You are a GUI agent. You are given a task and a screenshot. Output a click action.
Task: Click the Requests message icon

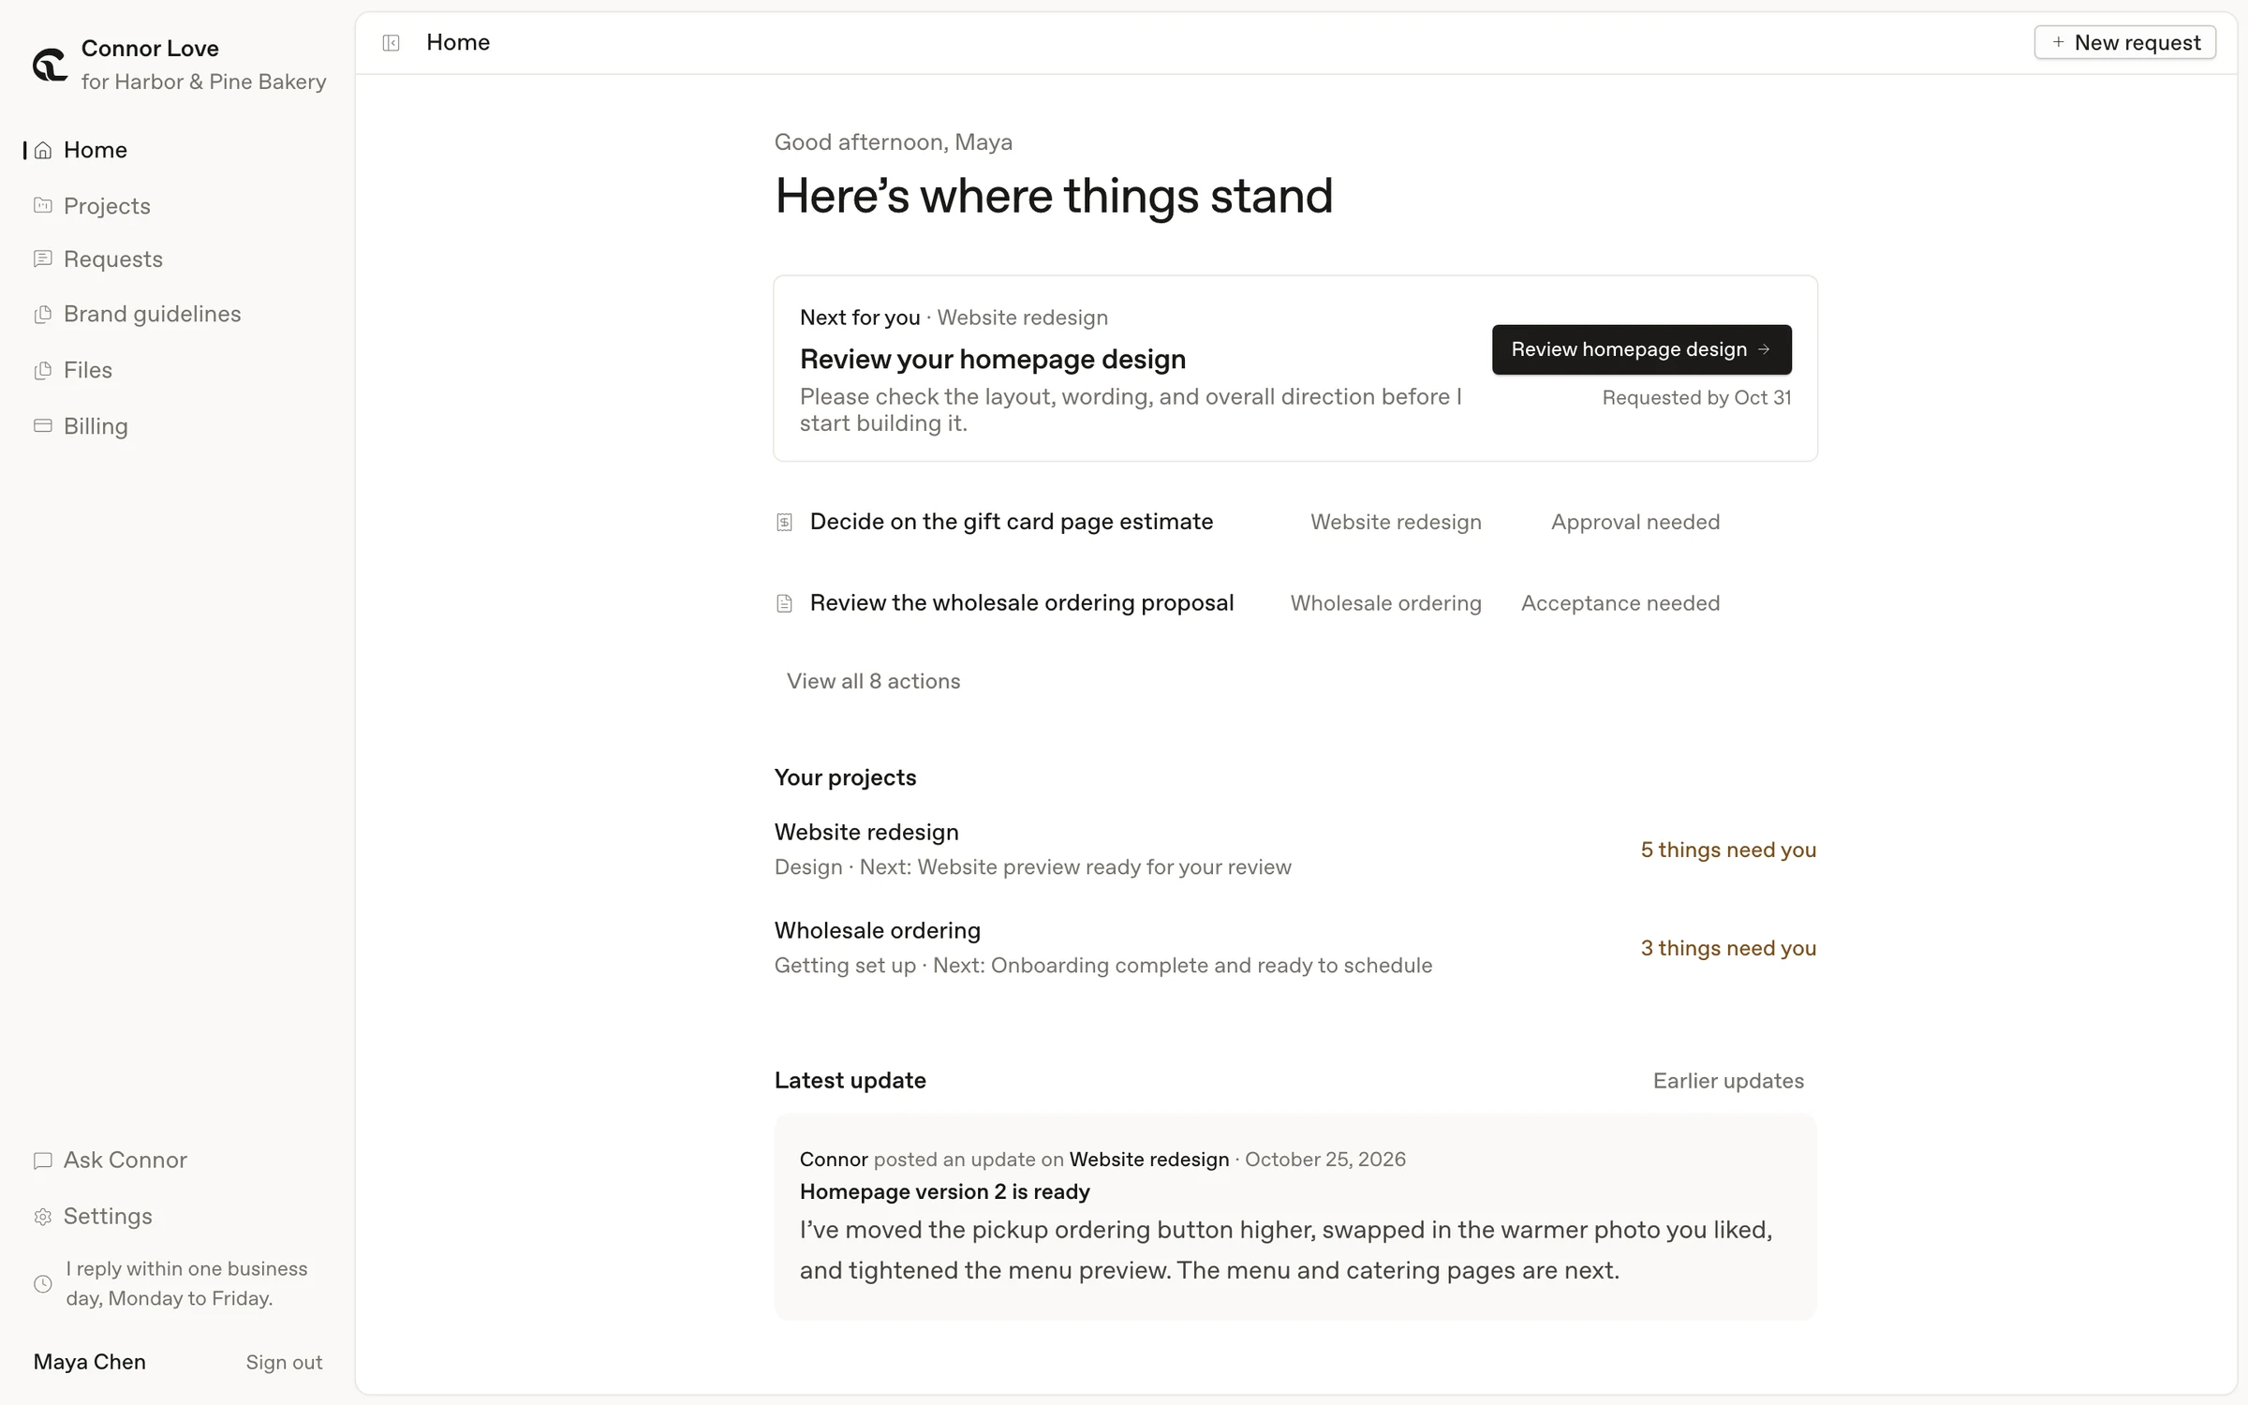click(43, 259)
